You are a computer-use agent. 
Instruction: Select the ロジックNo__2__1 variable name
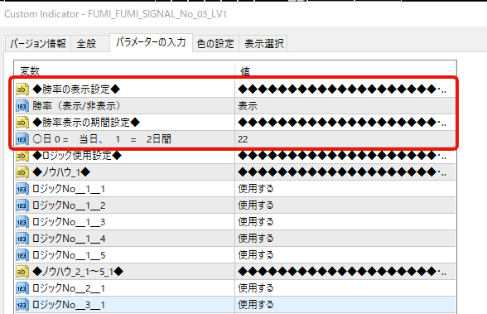tap(69, 288)
